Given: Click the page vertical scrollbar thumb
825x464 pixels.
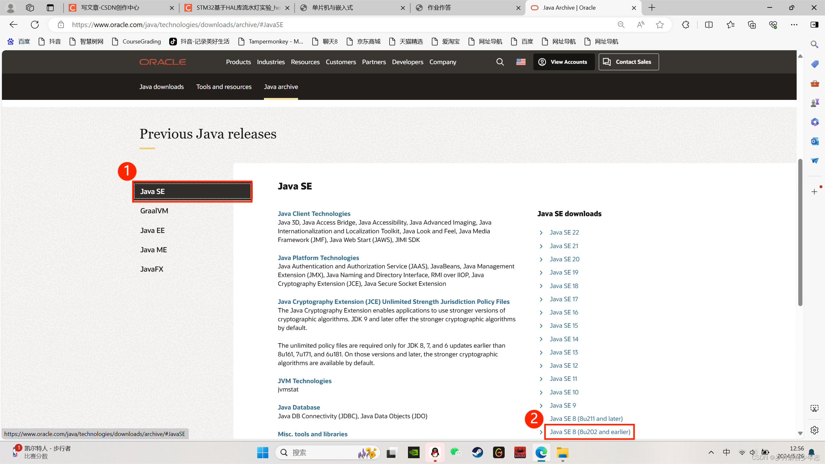Looking at the screenshot, I should [x=800, y=232].
